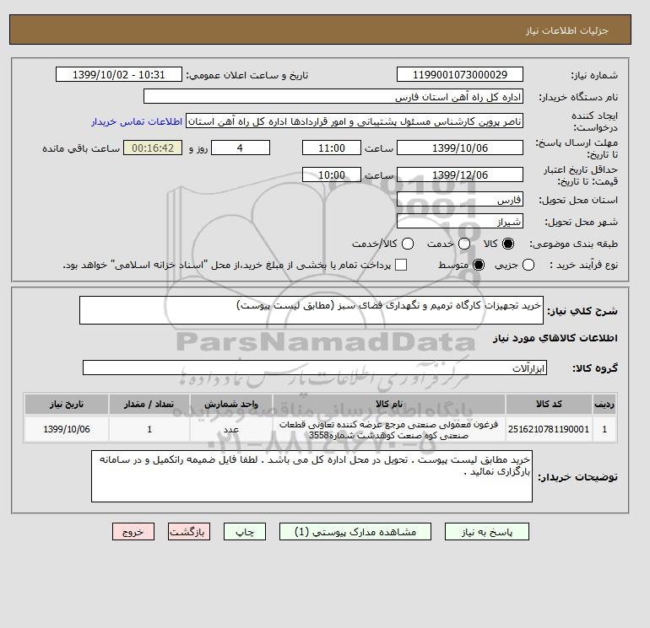This screenshot has height=628, width=650.
Task: Click the delivery province field فارس
Action: pos(460,200)
